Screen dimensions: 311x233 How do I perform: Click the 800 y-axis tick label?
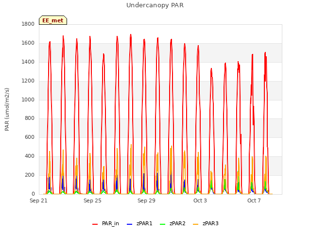coord(30,118)
